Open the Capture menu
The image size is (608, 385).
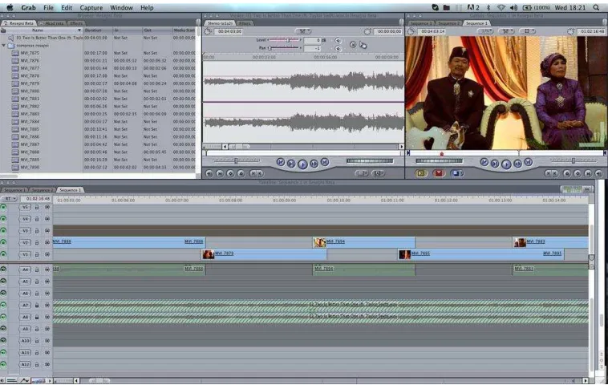pos(91,7)
